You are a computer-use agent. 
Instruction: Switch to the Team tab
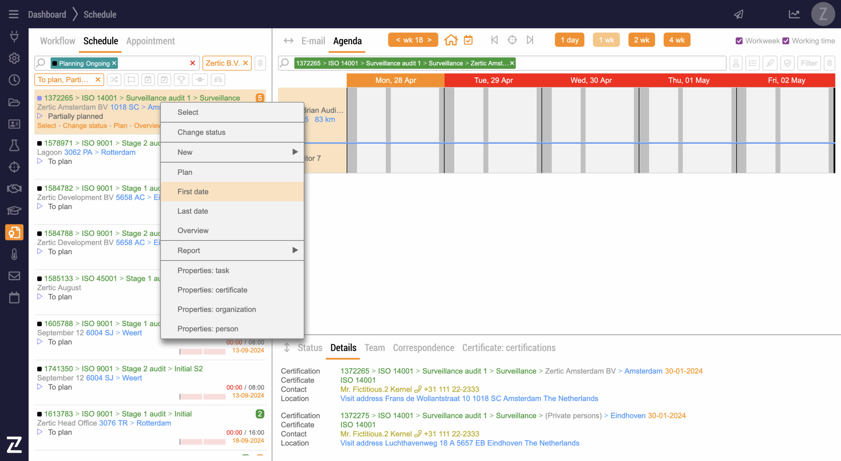click(375, 348)
